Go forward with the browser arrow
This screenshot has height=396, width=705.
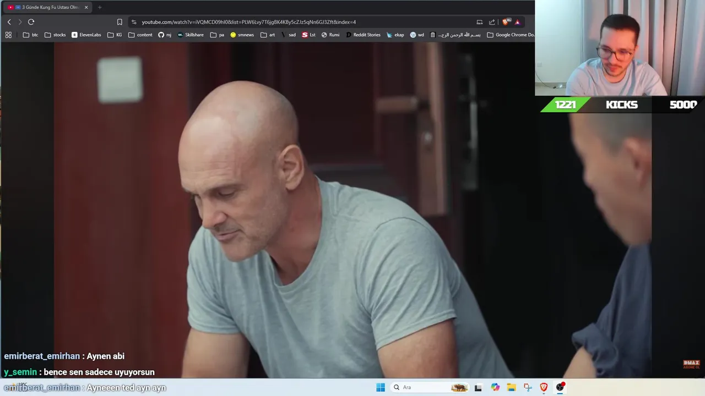point(20,22)
